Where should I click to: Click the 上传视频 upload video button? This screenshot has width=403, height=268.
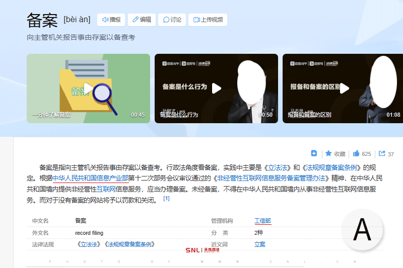pos(208,20)
